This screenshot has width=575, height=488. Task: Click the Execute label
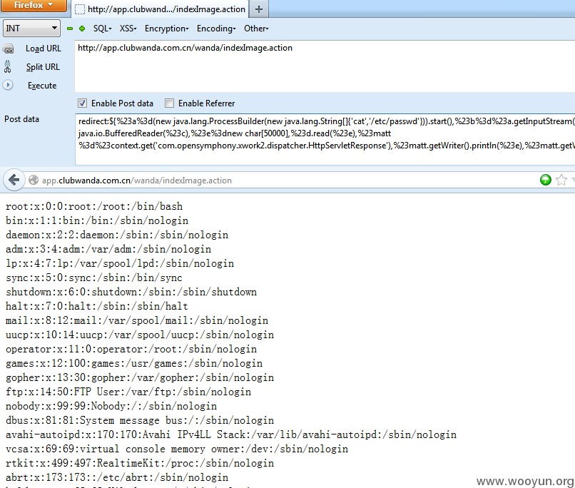click(42, 86)
